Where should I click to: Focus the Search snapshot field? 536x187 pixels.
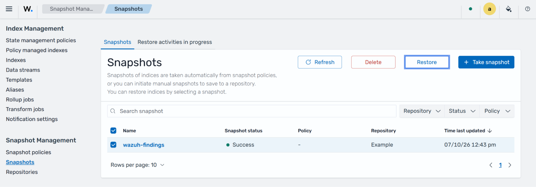[x=252, y=111]
